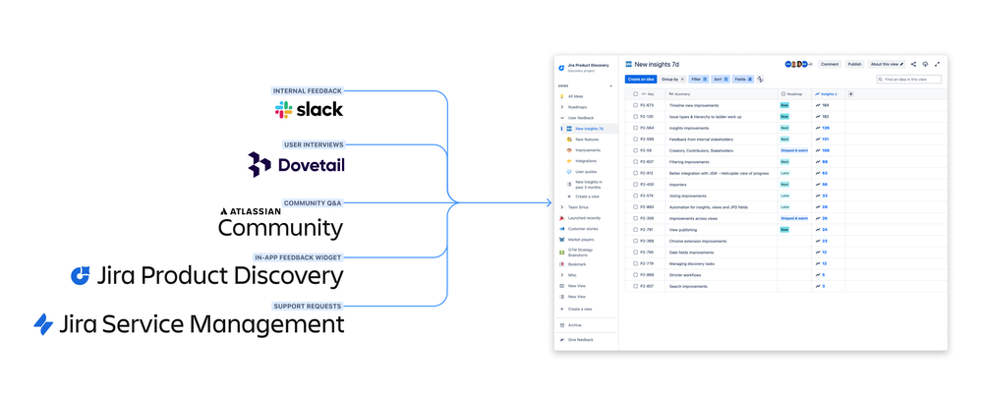This screenshot has width=982, height=393.
Task: Check the box for P2-599
Action: pos(635,139)
